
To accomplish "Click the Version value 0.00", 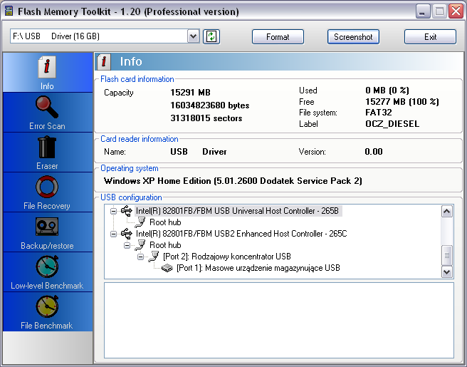I will 374,152.
